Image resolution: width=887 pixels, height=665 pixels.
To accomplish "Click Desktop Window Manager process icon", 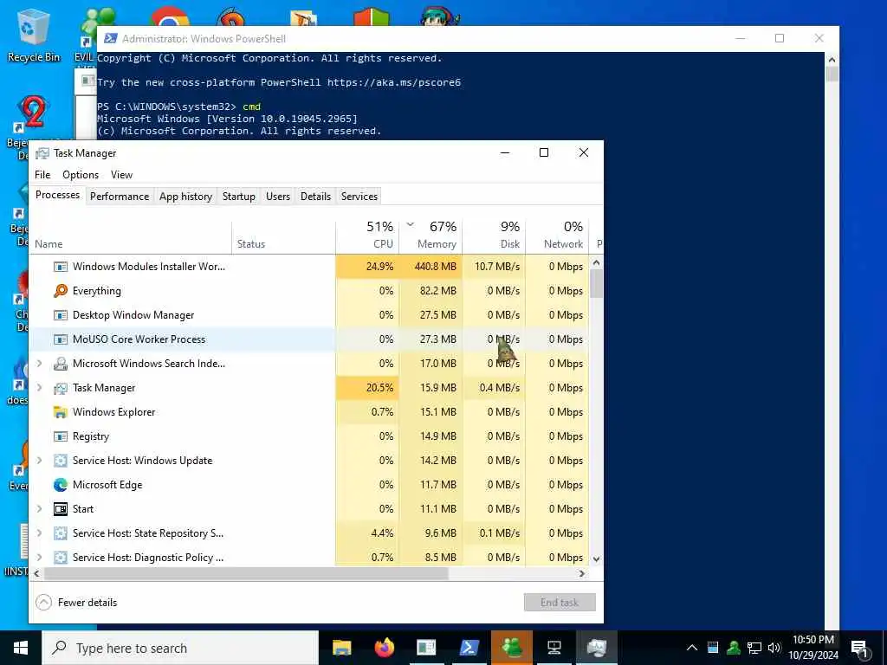I will (61, 315).
